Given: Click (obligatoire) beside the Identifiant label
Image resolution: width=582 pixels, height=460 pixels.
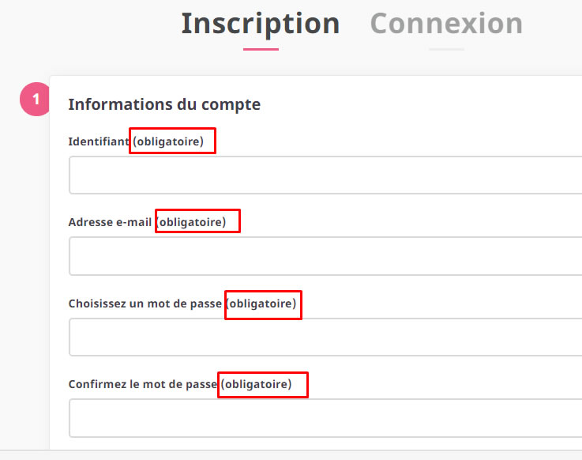Looking at the screenshot, I should [x=172, y=141].
